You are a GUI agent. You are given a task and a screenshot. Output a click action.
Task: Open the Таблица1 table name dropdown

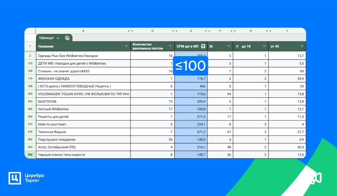pyautogui.click(x=58, y=38)
